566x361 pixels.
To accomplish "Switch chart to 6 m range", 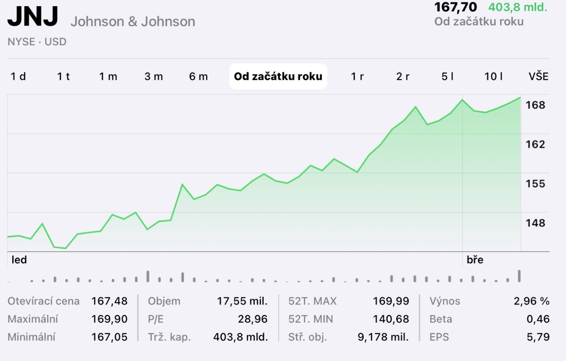I will point(199,76).
